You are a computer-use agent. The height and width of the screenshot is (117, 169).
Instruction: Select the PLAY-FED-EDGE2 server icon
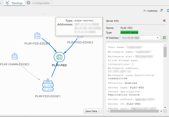pos(37,36)
